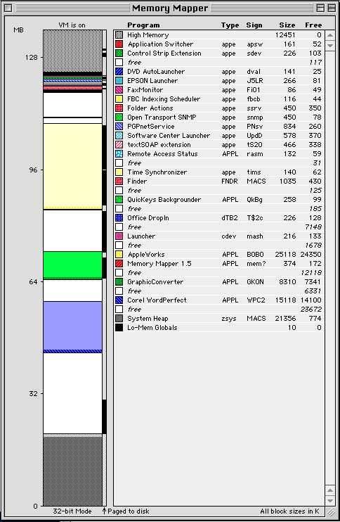Click the green GraphicConverter block in memory map
This screenshot has width=340, height=522.
click(x=73, y=265)
